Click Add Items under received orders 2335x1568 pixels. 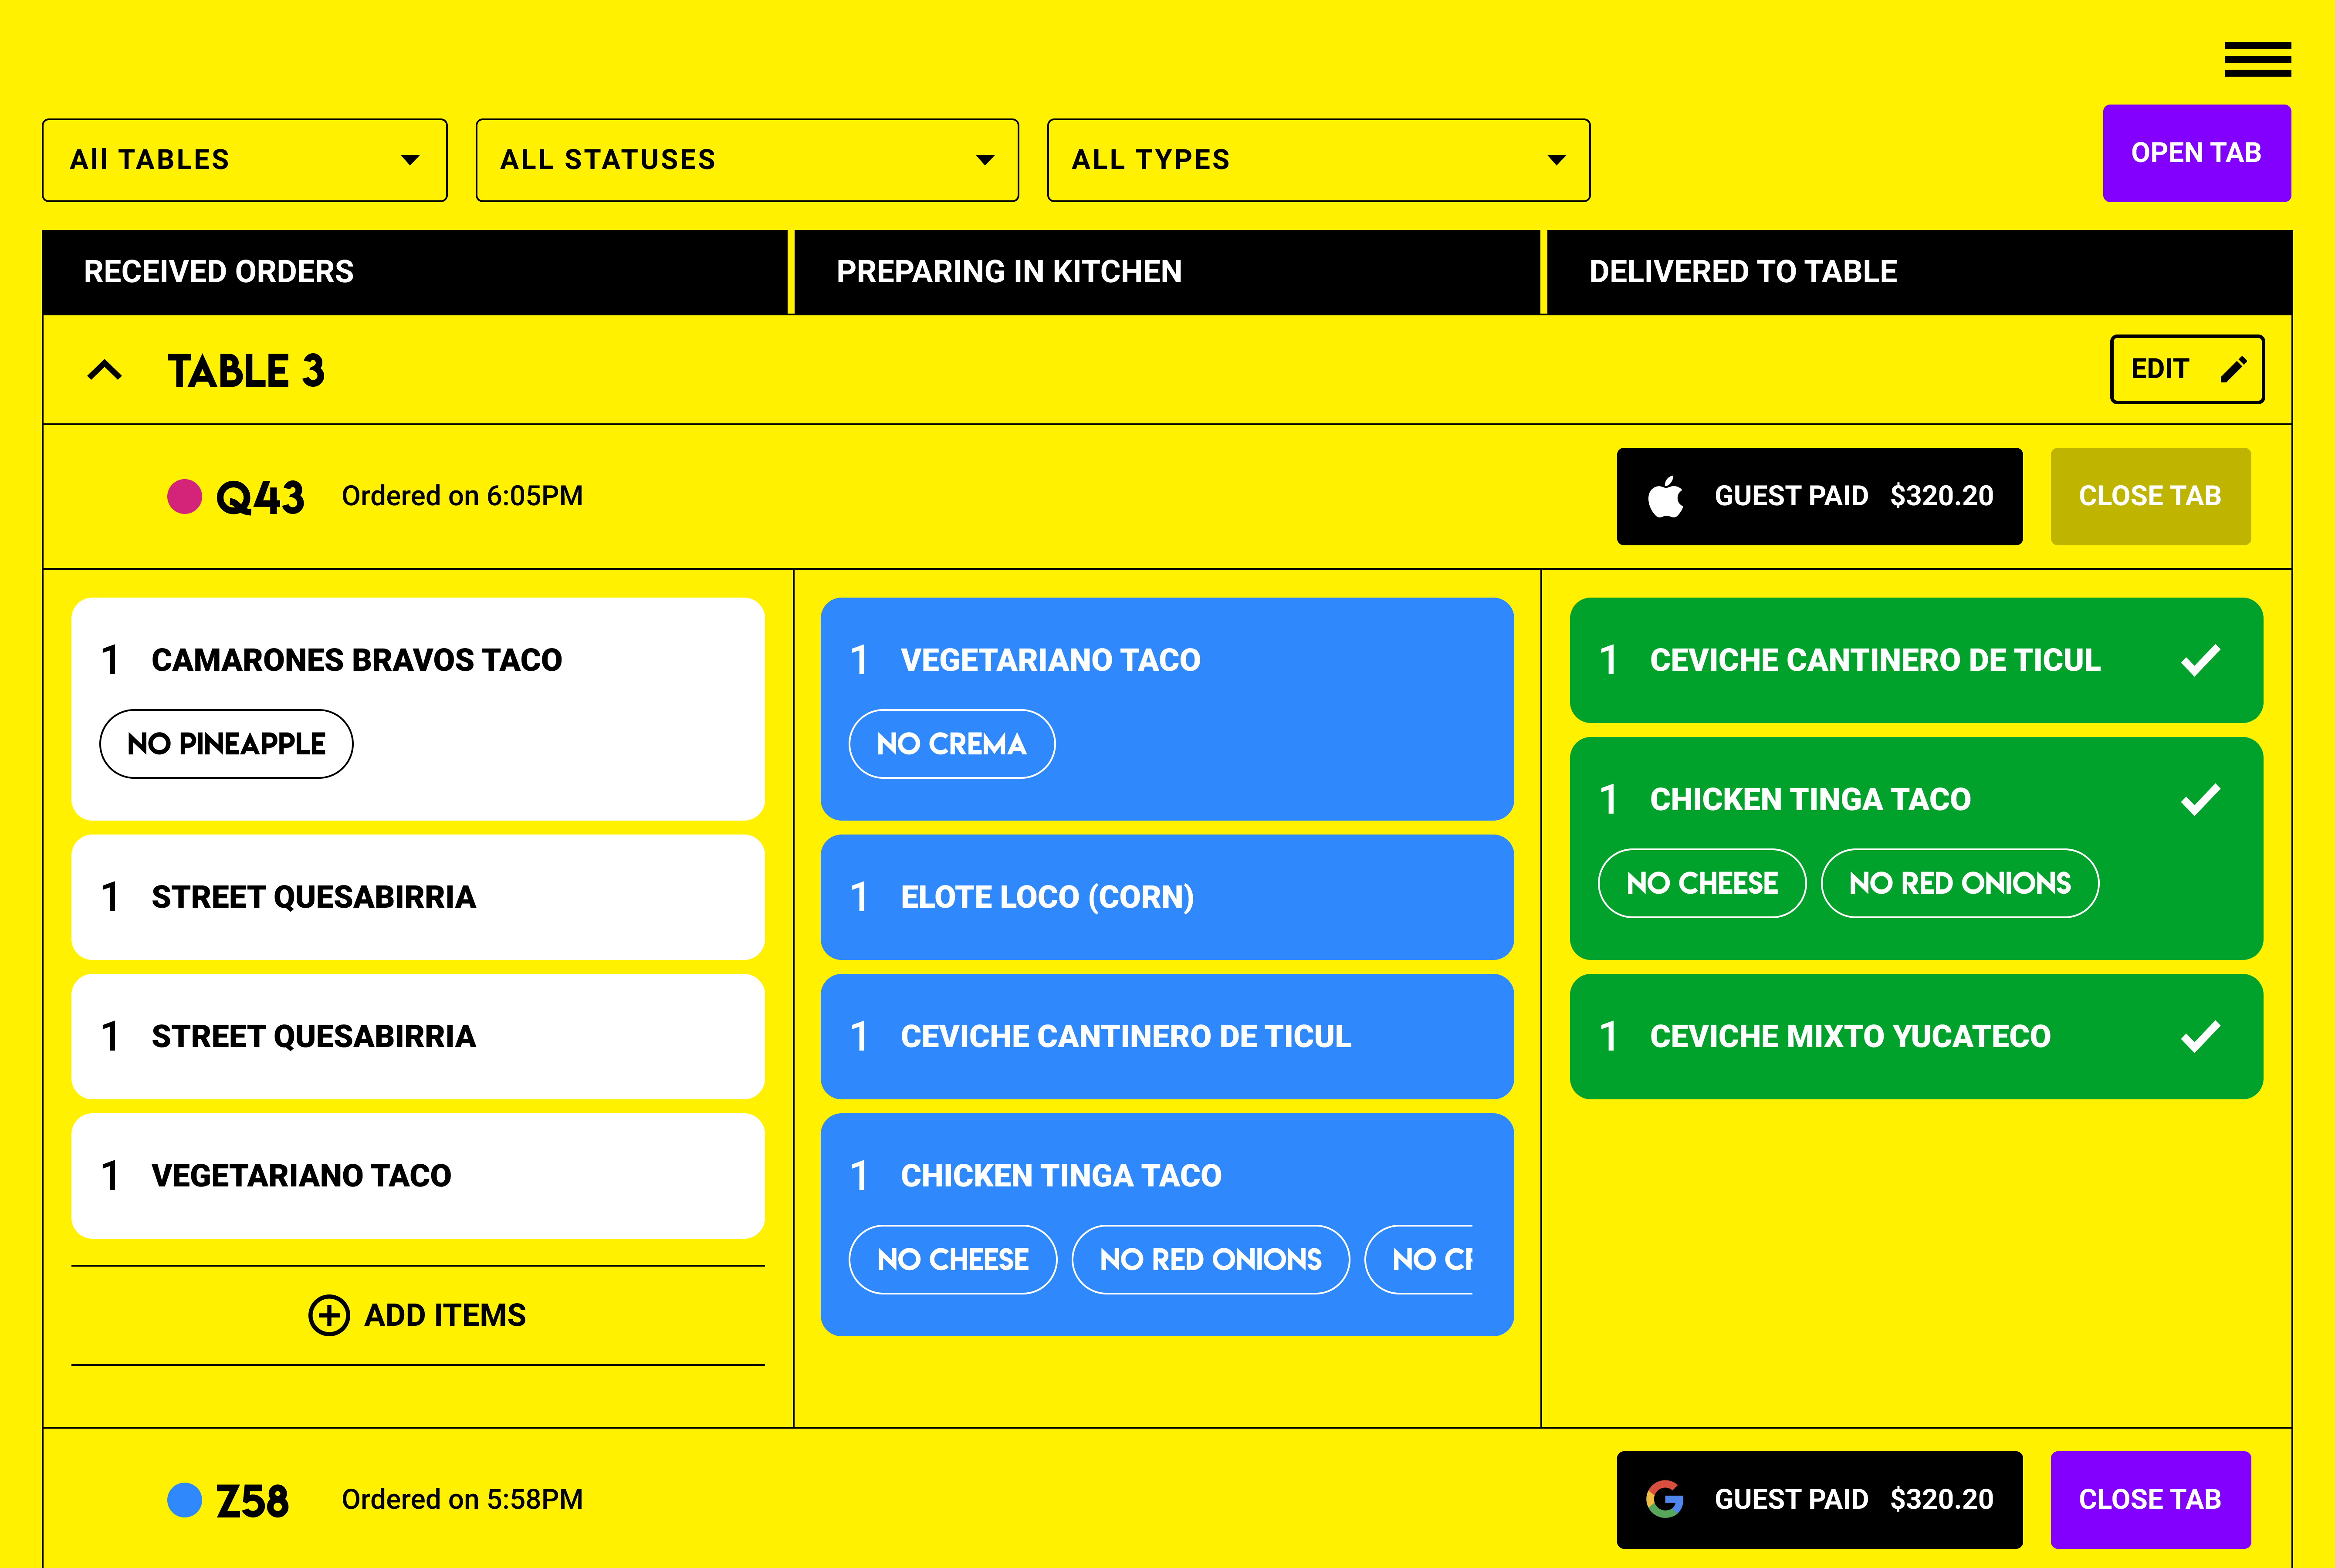pos(418,1315)
